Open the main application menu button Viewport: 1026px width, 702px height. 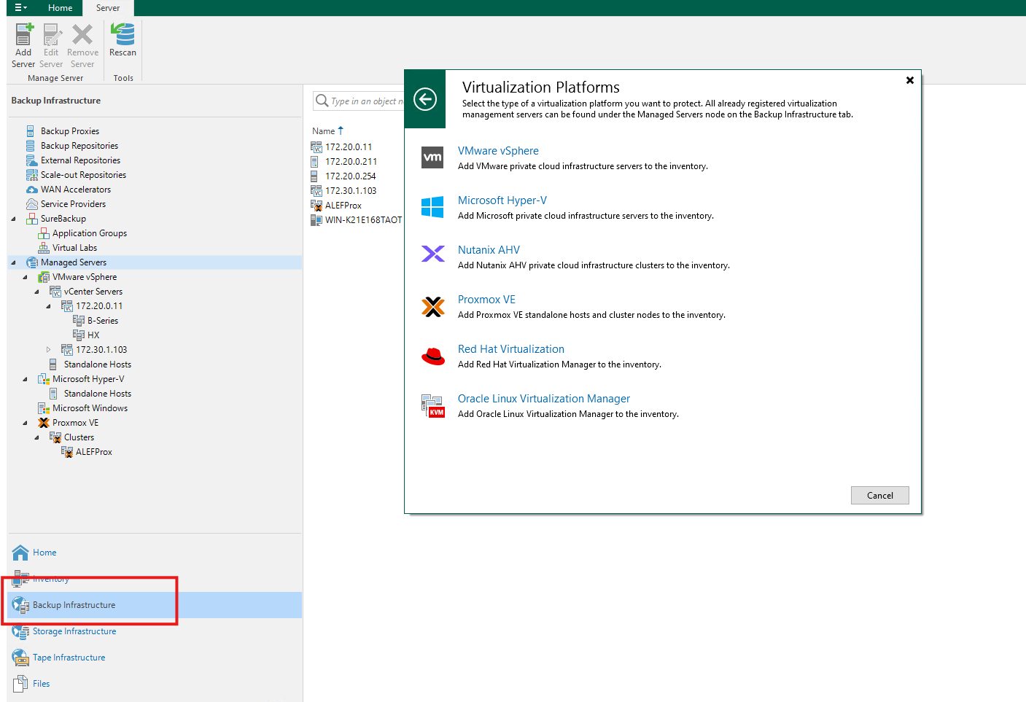[20, 8]
